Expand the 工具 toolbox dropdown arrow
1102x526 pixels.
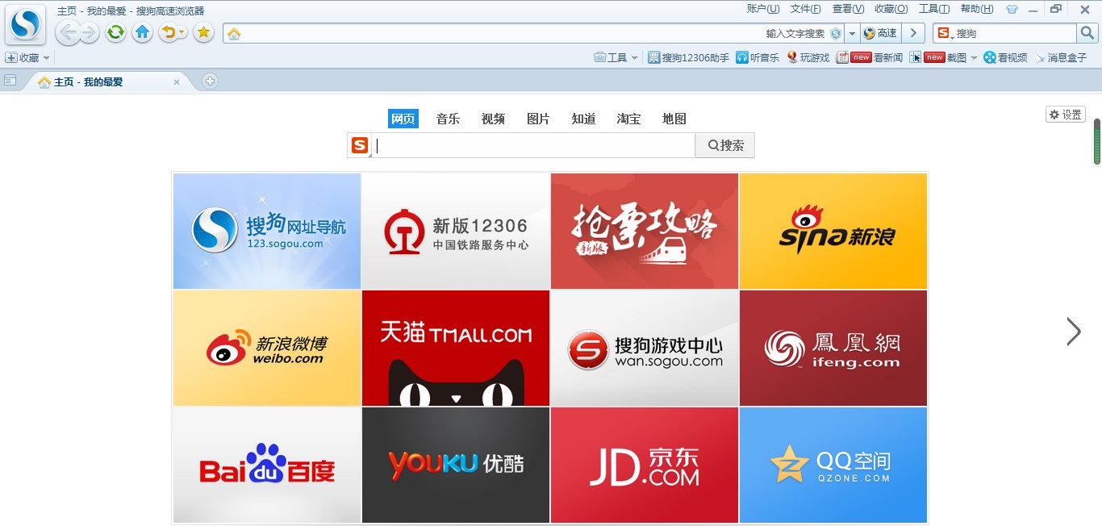pyautogui.click(x=634, y=58)
